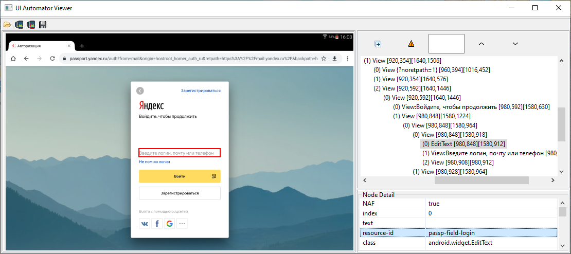Click the Node Detail scrollbar up arrow
This screenshot has height=254, width=571.
562,204
